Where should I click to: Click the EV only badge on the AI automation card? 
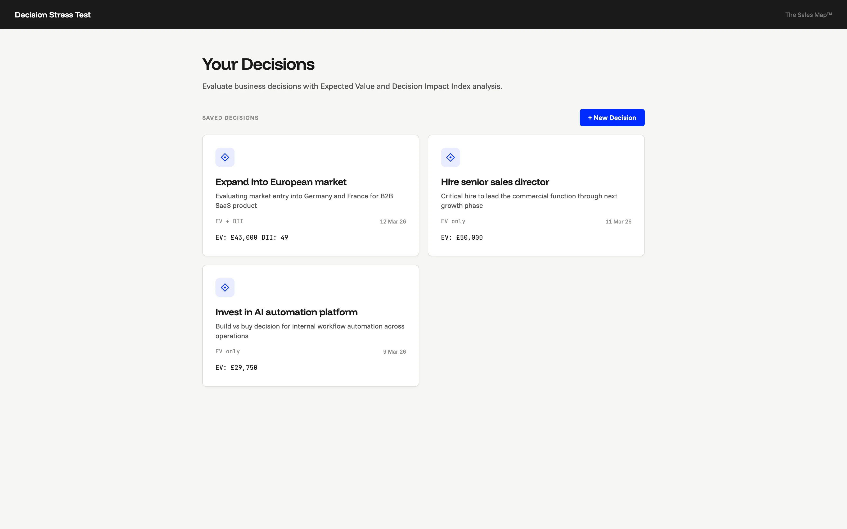click(227, 351)
